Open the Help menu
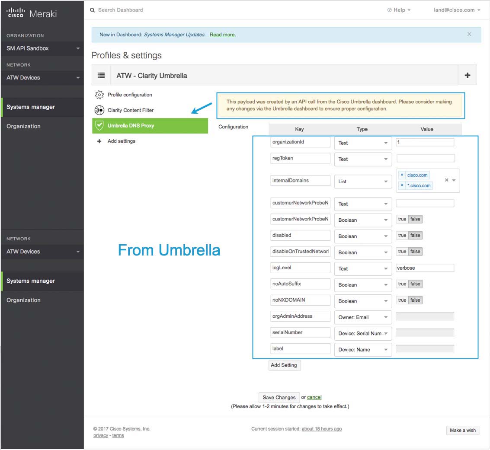Image resolution: width=490 pixels, height=450 pixels. coord(399,10)
